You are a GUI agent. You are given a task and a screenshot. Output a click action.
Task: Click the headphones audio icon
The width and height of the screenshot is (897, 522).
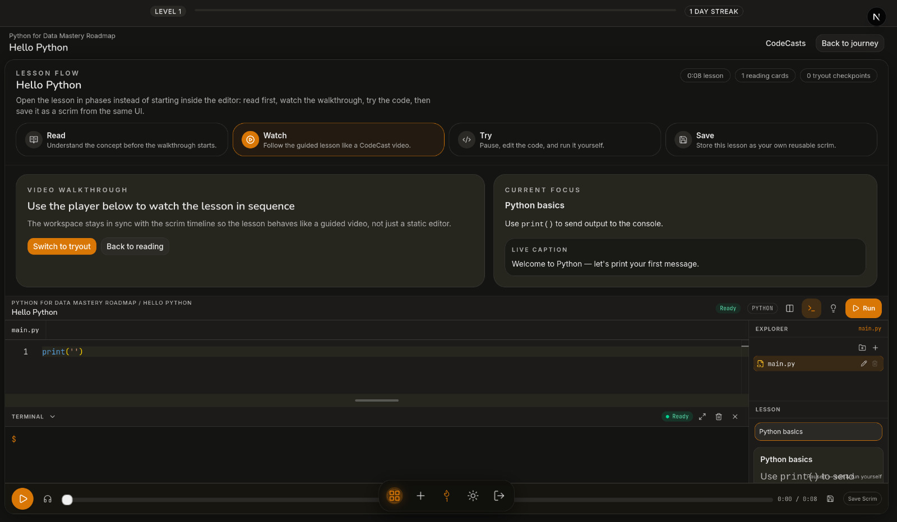pos(48,499)
